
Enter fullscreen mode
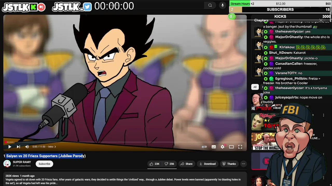pyautogui.click(x=240, y=147)
